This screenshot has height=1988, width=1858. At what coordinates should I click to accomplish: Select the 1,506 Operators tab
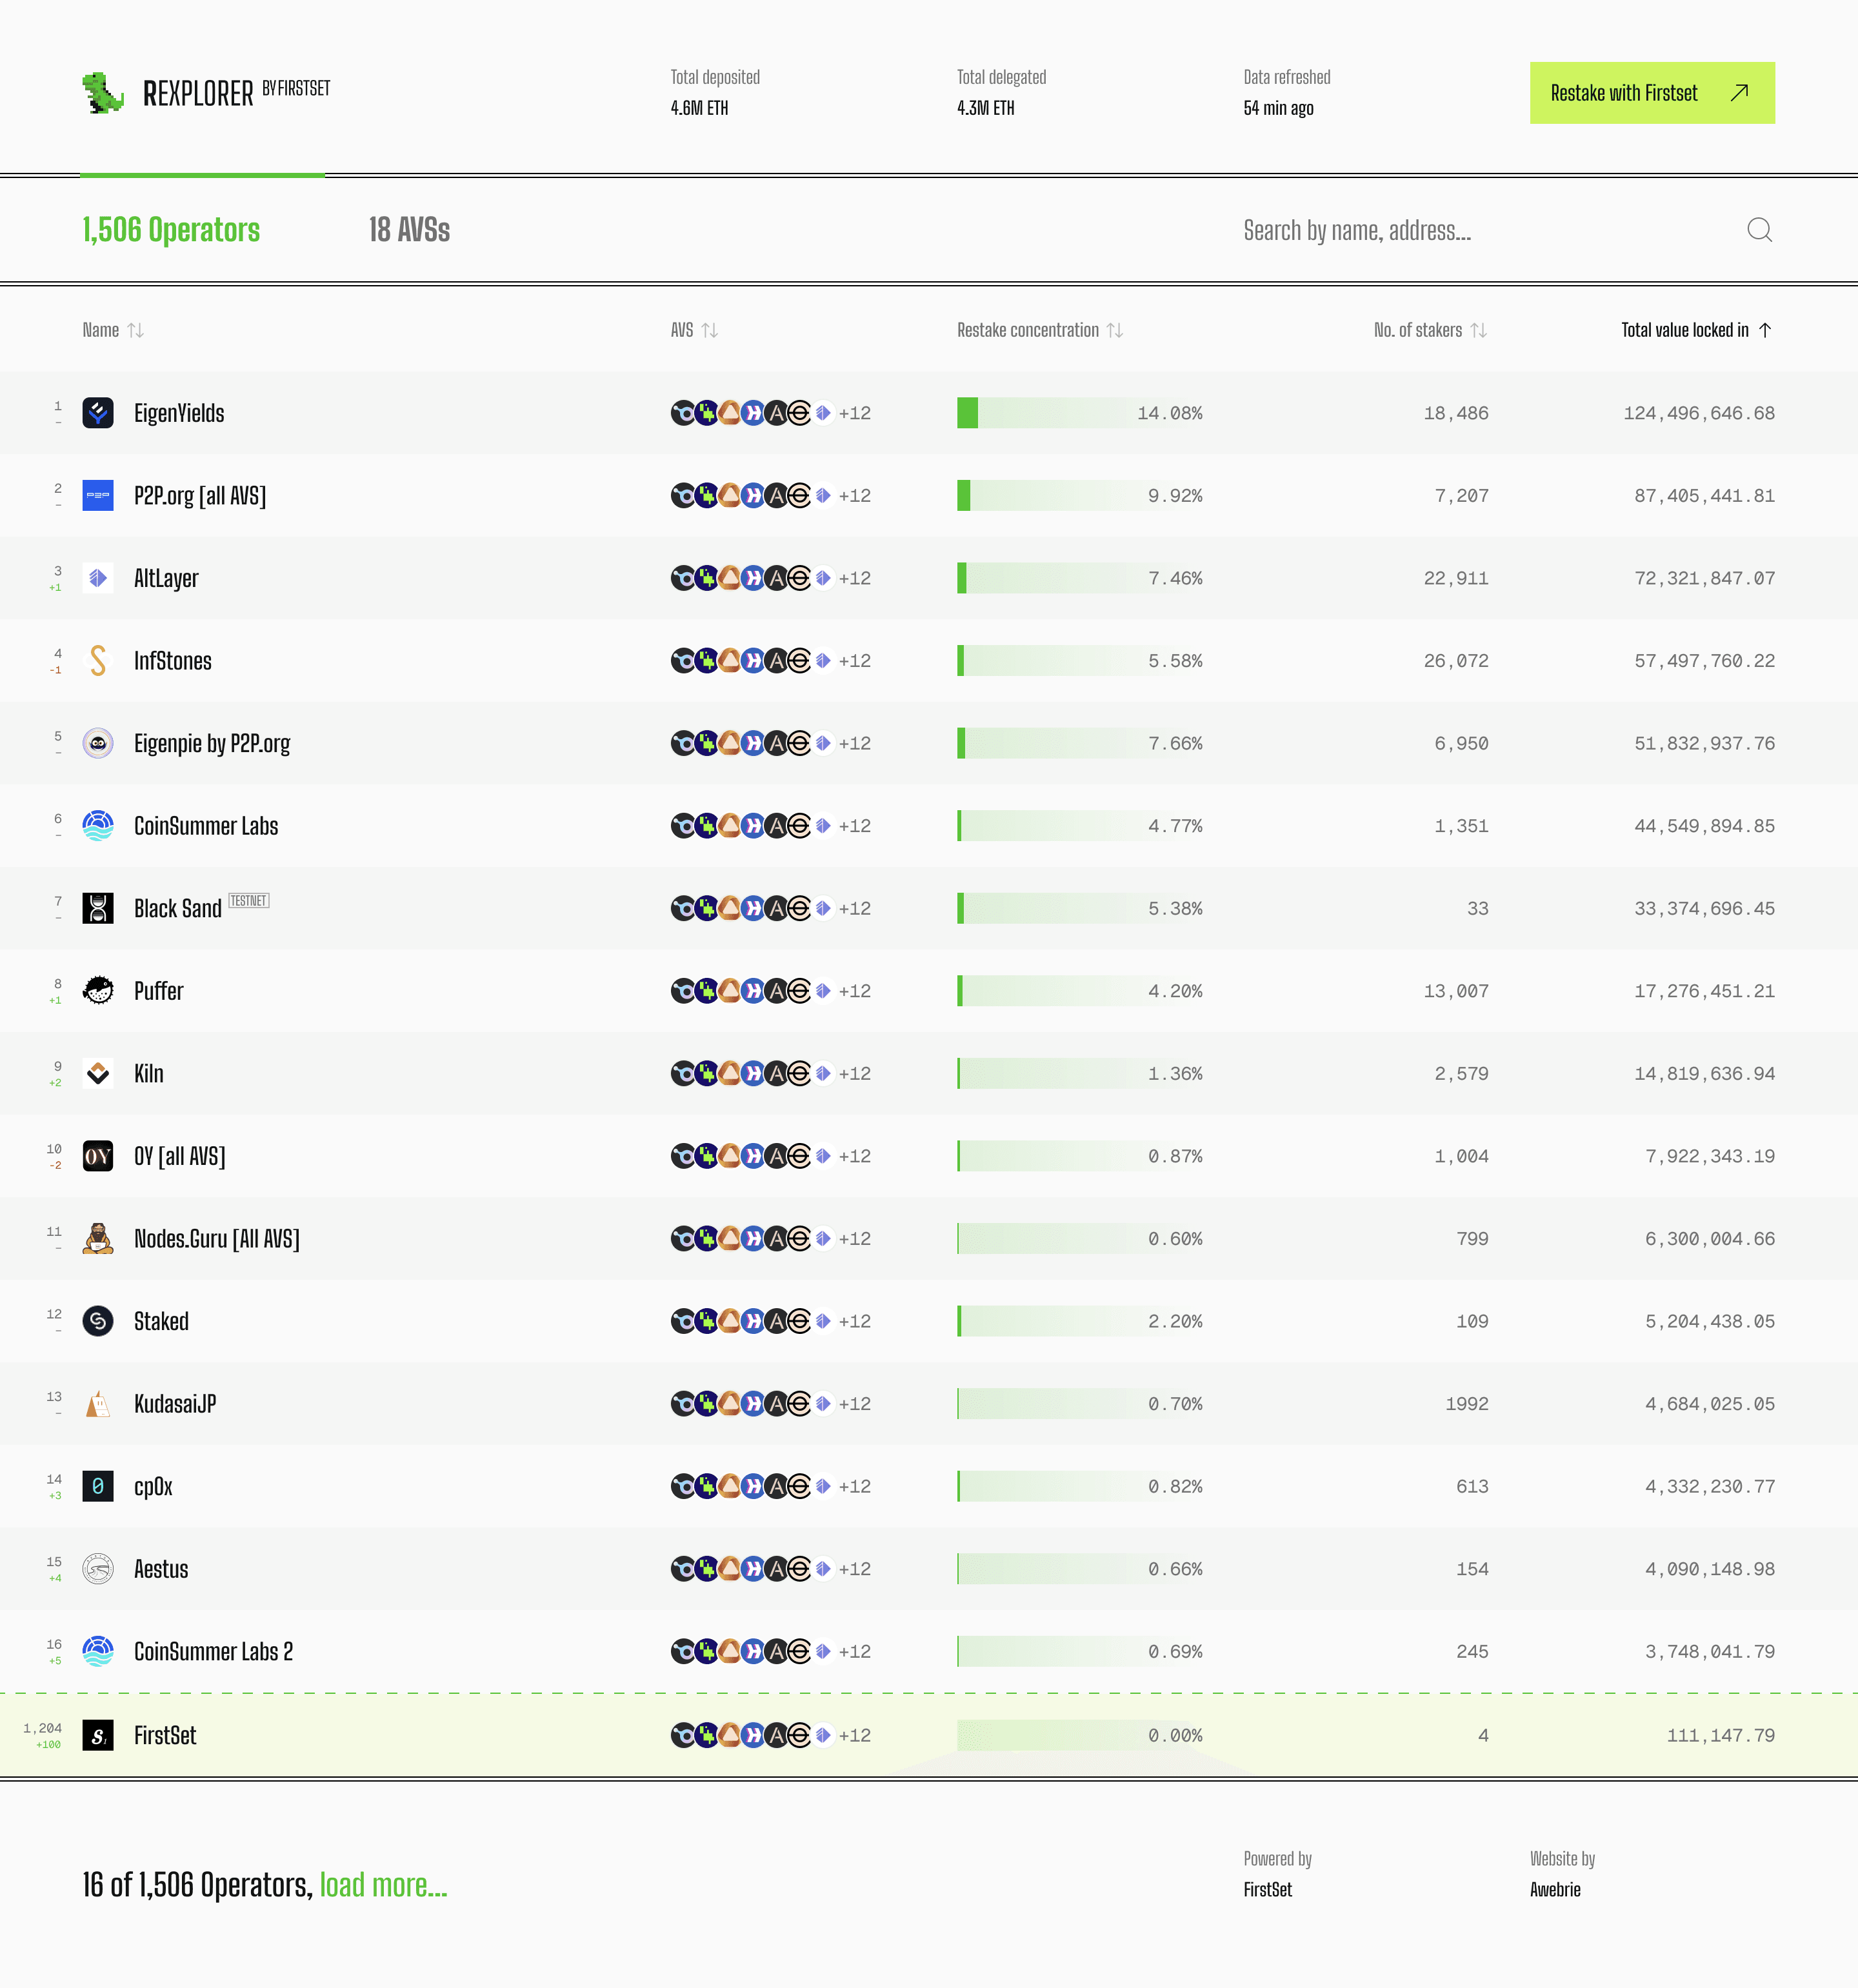[171, 230]
